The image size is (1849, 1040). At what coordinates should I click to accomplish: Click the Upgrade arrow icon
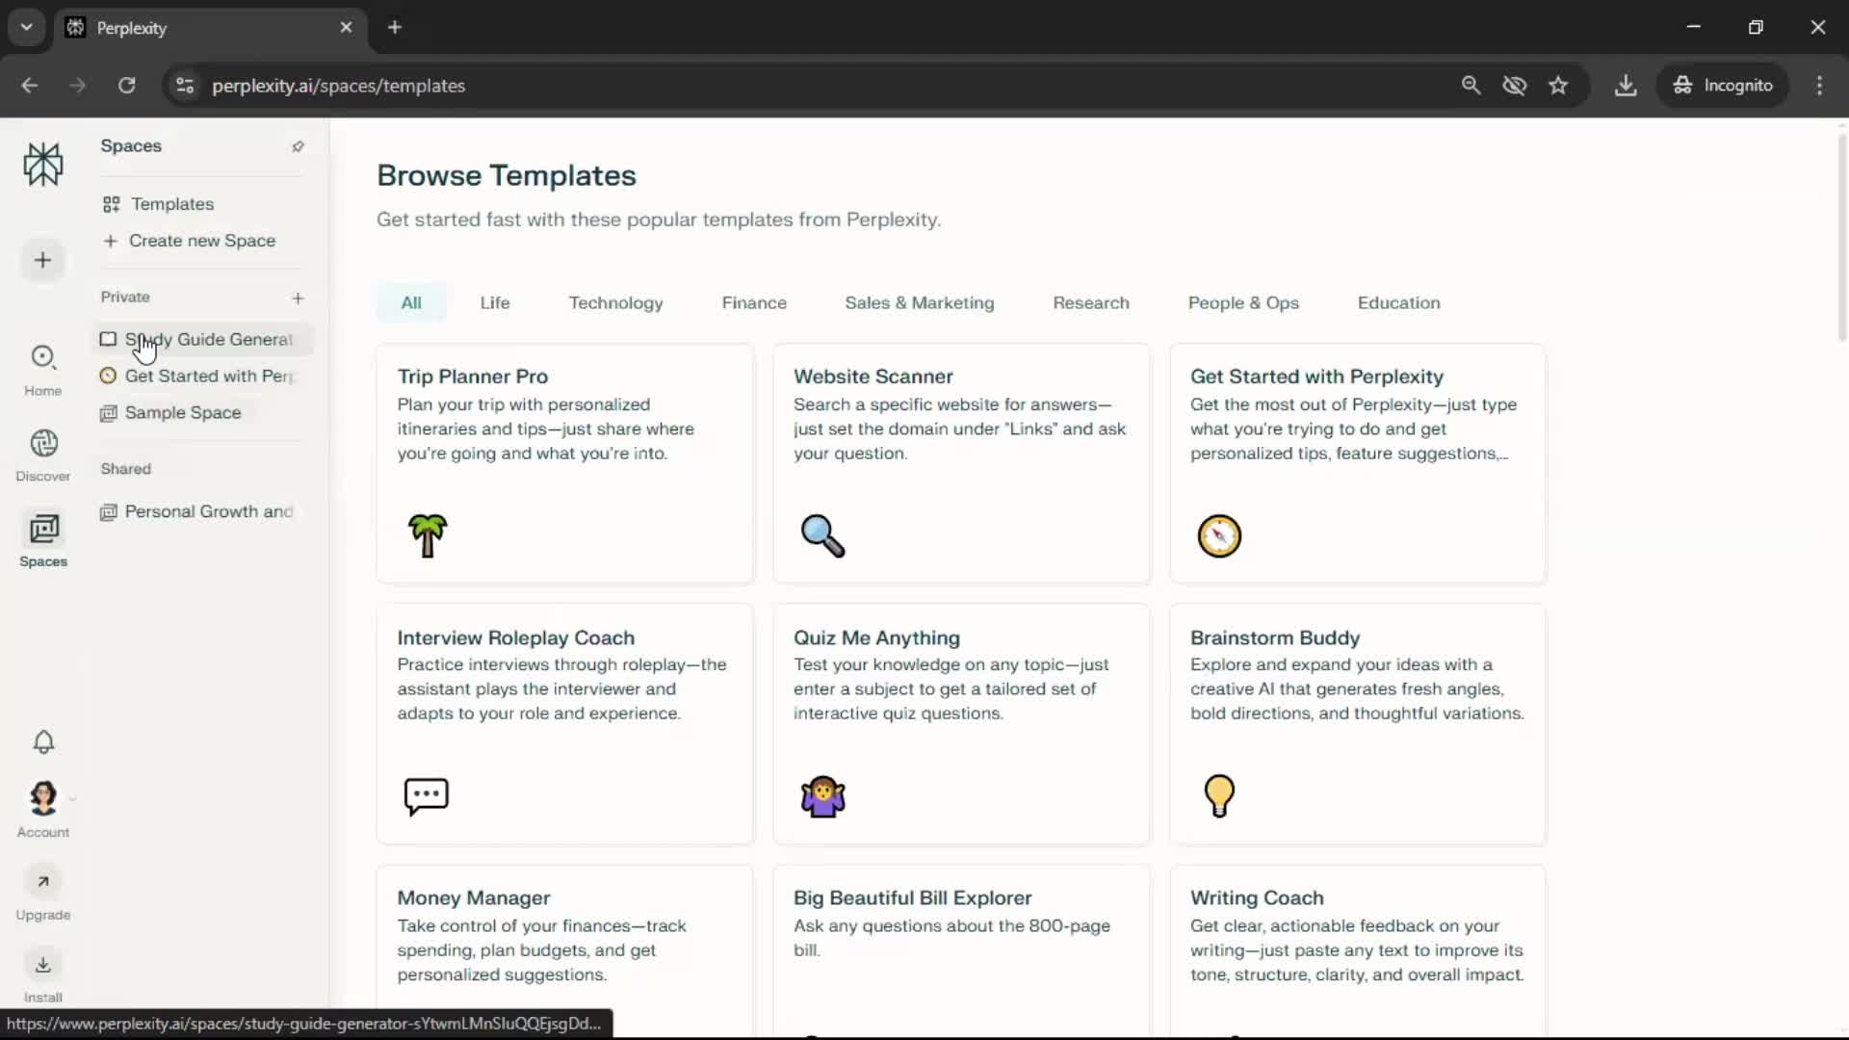tap(43, 882)
